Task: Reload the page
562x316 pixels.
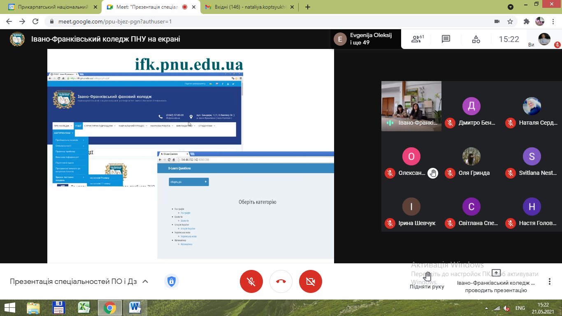Action: [35, 21]
